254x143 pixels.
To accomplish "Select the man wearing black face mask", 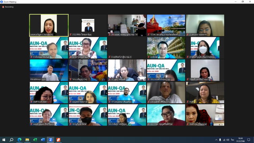I will point(88,115).
